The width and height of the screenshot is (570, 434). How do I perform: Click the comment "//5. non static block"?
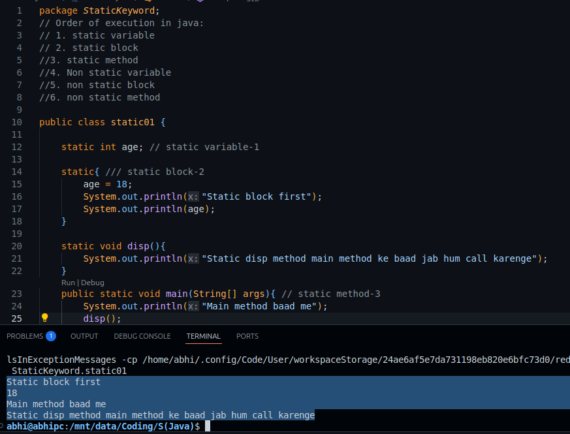pyautogui.click(x=97, y=85)
